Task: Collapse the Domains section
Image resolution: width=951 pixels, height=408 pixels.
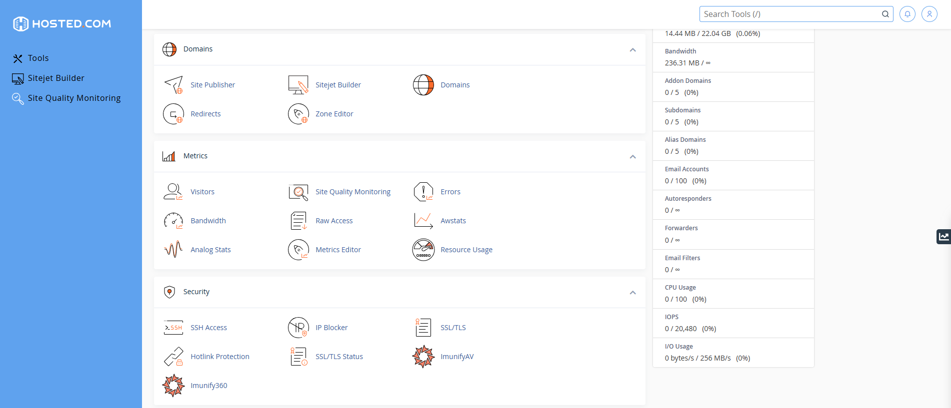Action: (632, 50)
